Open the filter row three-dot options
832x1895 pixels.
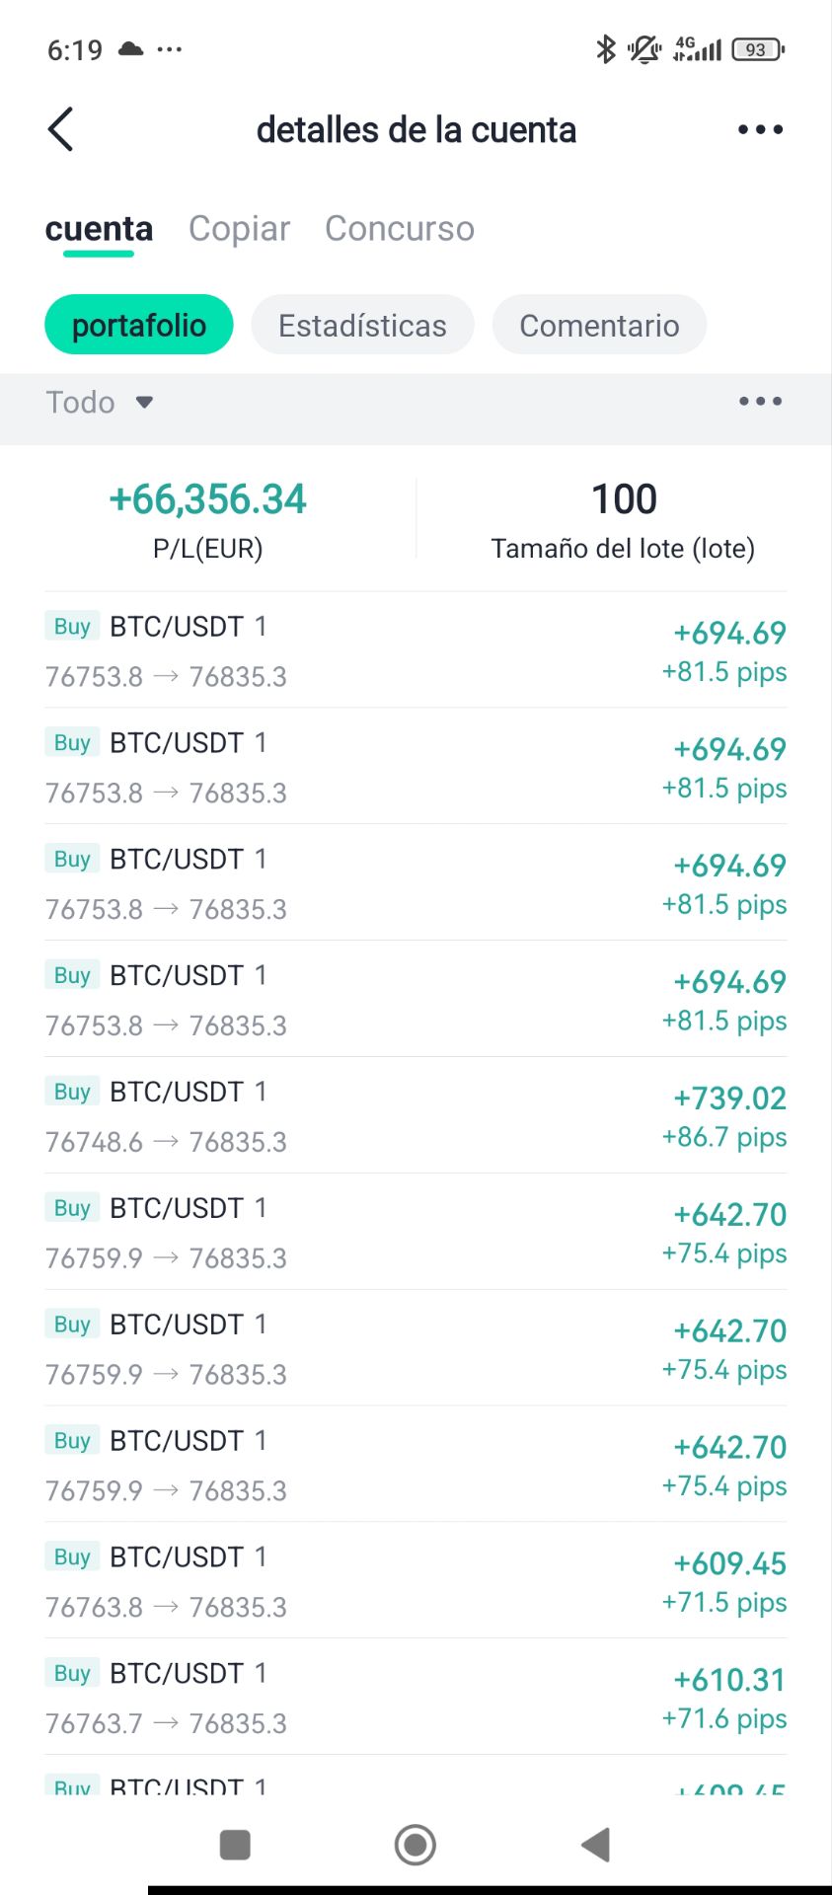click(760, 402)
